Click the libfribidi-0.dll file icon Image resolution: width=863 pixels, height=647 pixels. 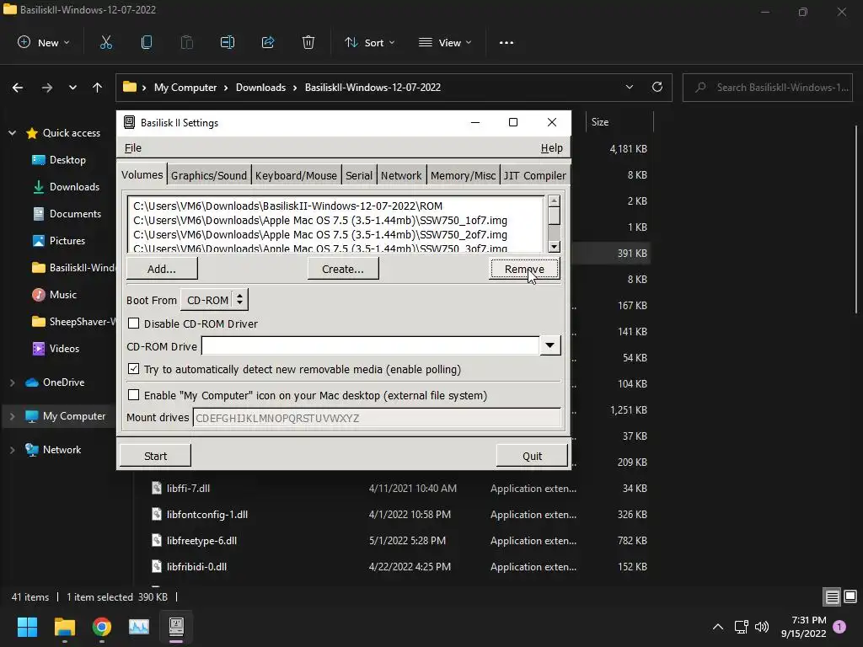pyautogui.click(x=157, y=566)
